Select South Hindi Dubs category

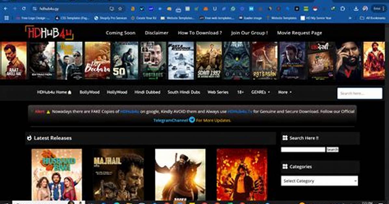184,92
